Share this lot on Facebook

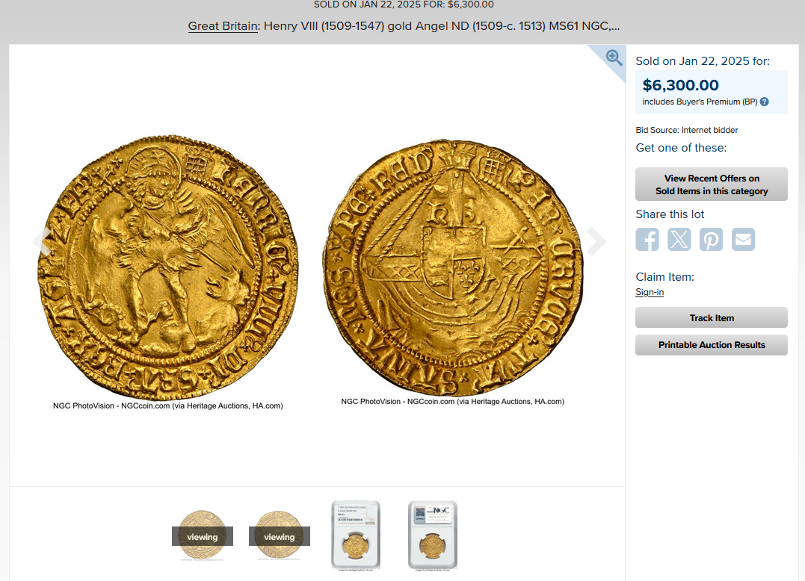point(647,240)
